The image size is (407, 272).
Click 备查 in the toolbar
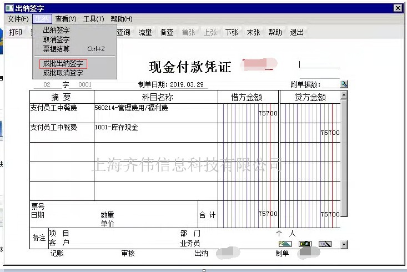point(167,32)
